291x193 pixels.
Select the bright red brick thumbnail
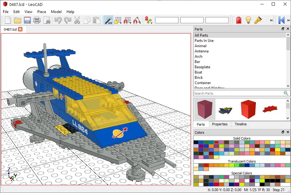(248, 109)
